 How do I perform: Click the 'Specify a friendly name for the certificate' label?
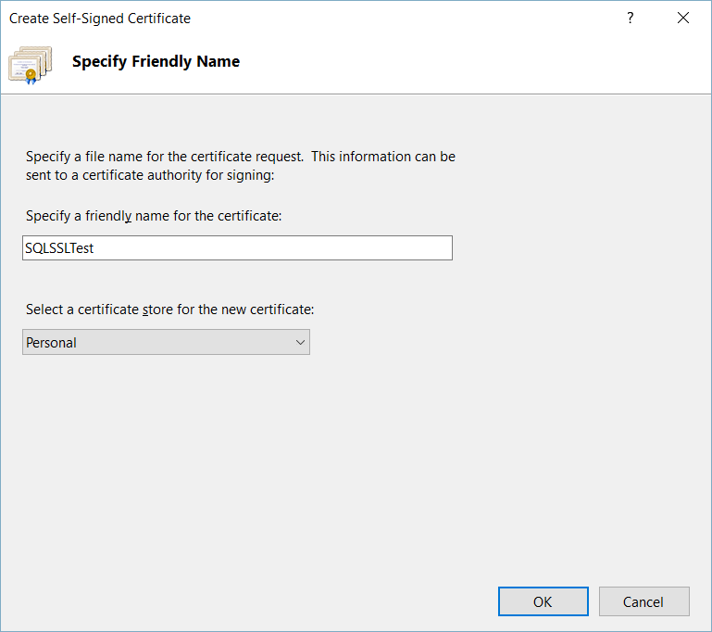click(x=154, y=216)
